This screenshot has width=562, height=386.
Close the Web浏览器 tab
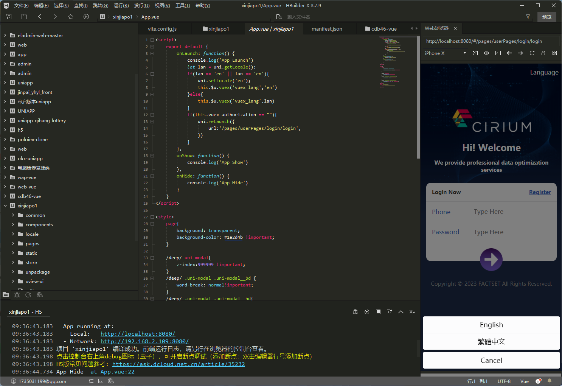(455, 28)
